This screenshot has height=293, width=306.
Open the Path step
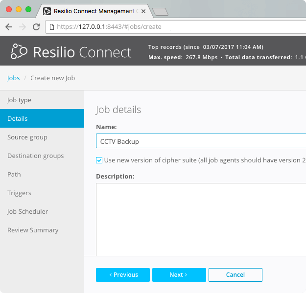pyautogui.click(x=42, y=174)
